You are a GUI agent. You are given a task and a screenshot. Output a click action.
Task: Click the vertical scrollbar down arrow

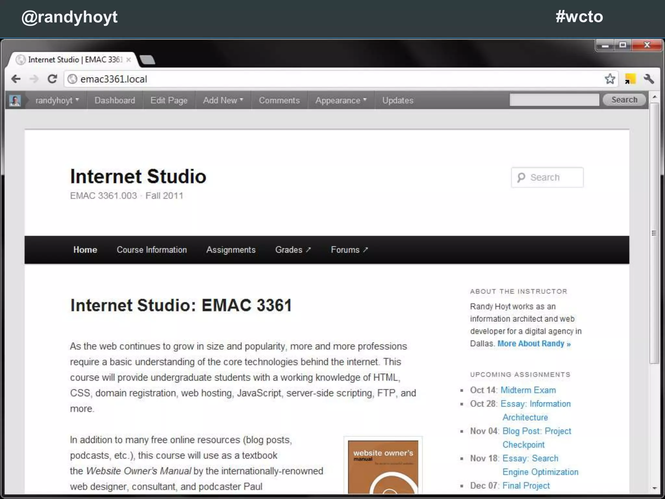tap(654, 488)
